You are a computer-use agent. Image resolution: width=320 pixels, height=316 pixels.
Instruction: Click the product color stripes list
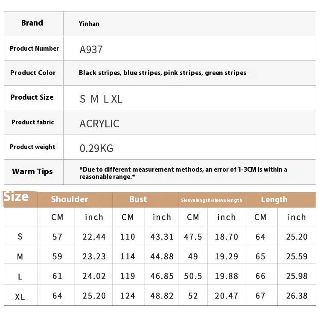point(162,73)
